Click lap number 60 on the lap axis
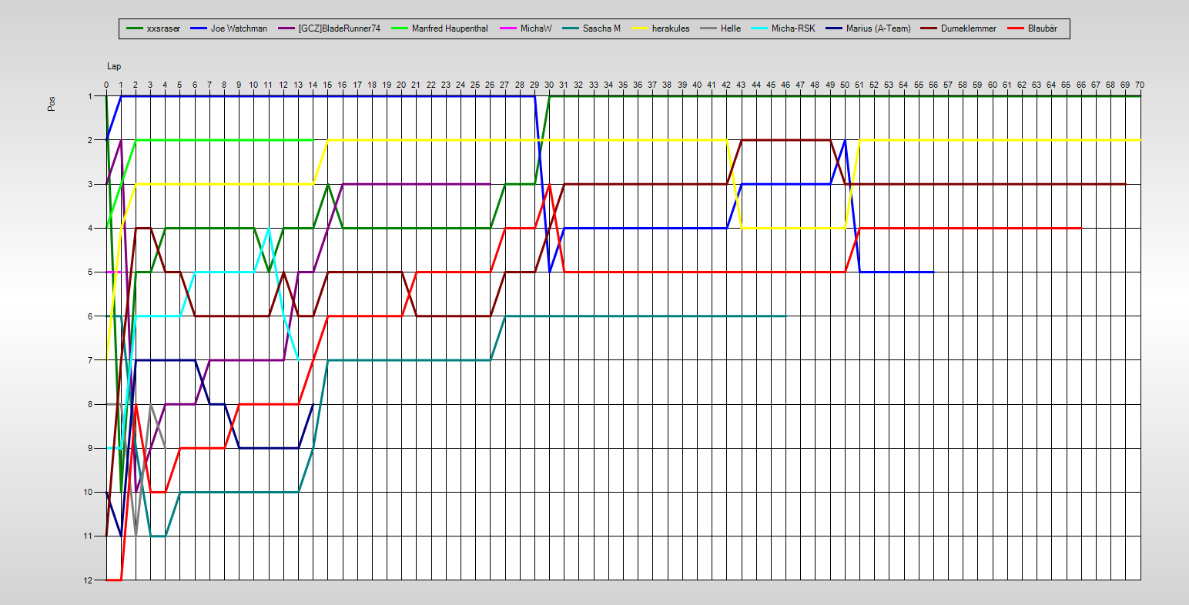This screenshot has height=605, width=1189. [992, 85]
